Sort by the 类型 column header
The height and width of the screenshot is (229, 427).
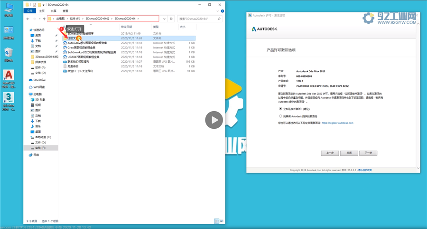(x=156, y=27)
